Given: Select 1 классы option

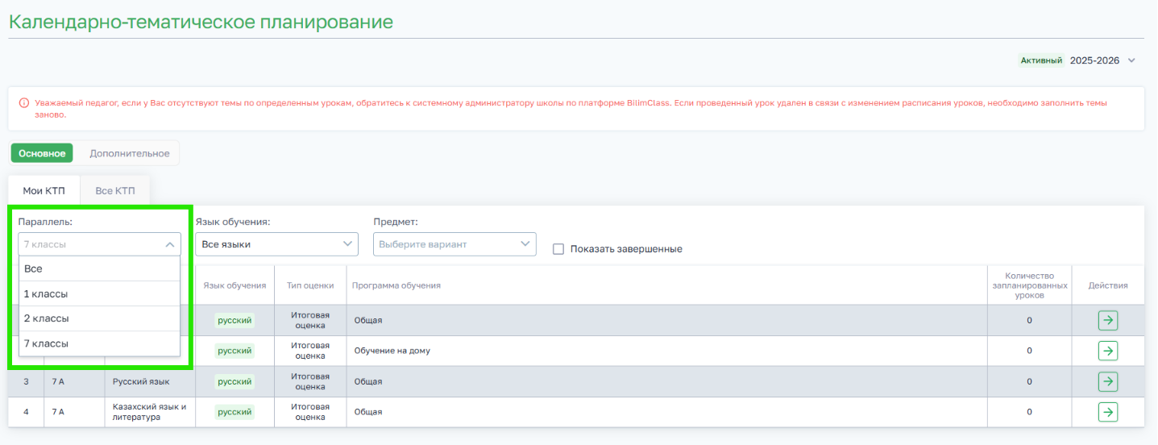Looking at the screenshot, I should [100, 293].
